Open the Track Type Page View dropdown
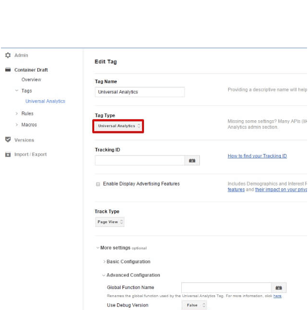 [110, 222]
